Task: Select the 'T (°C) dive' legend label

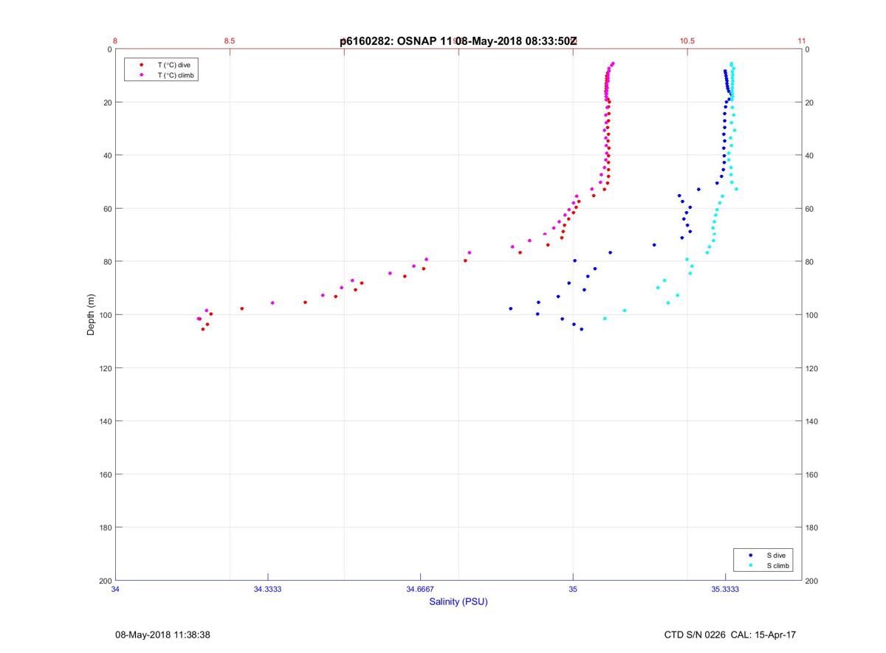Action: tap(174, 65)
